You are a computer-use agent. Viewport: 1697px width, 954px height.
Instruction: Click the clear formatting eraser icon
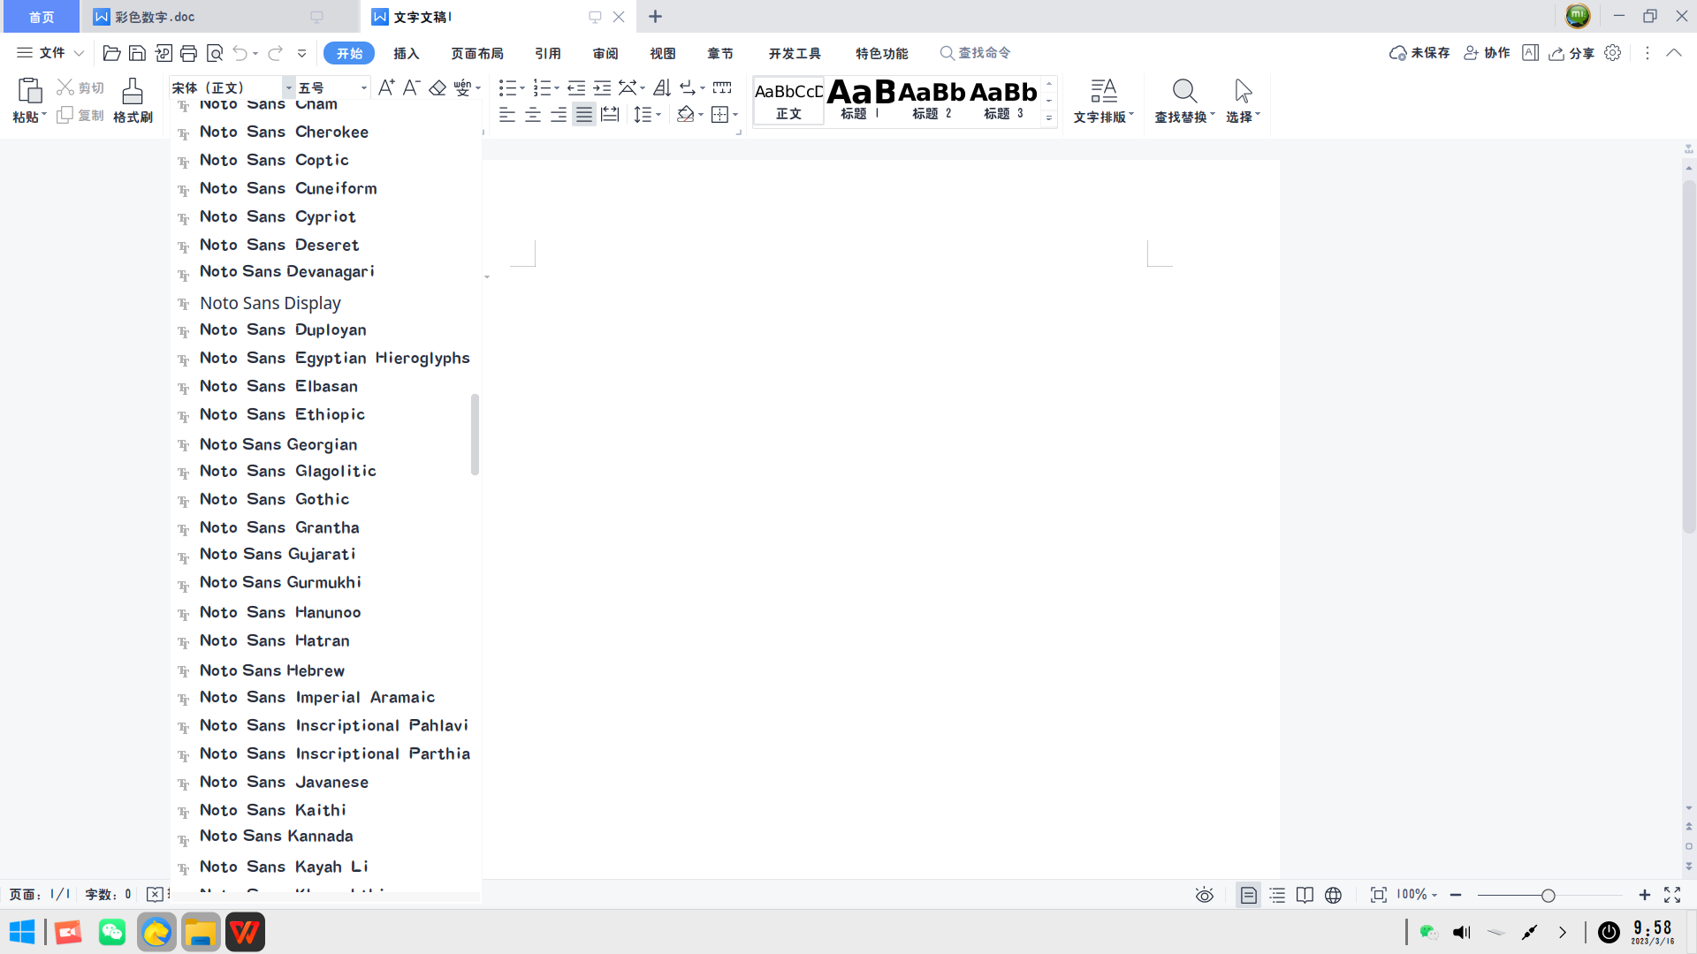tap(437, 87)
